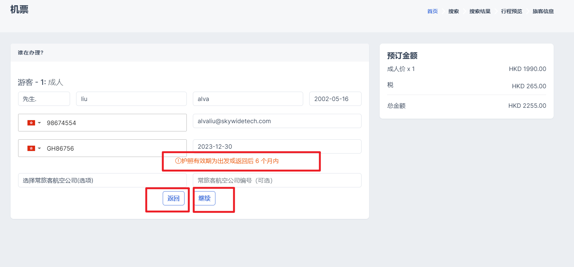
Task: Click the surname field containing liu
Action: tap(131, 99)
